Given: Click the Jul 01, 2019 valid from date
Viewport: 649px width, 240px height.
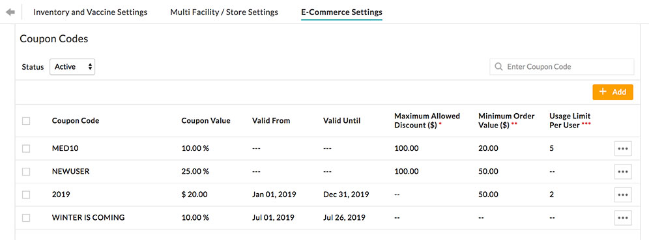Looking at the screenshot, I should coord(273,218).
